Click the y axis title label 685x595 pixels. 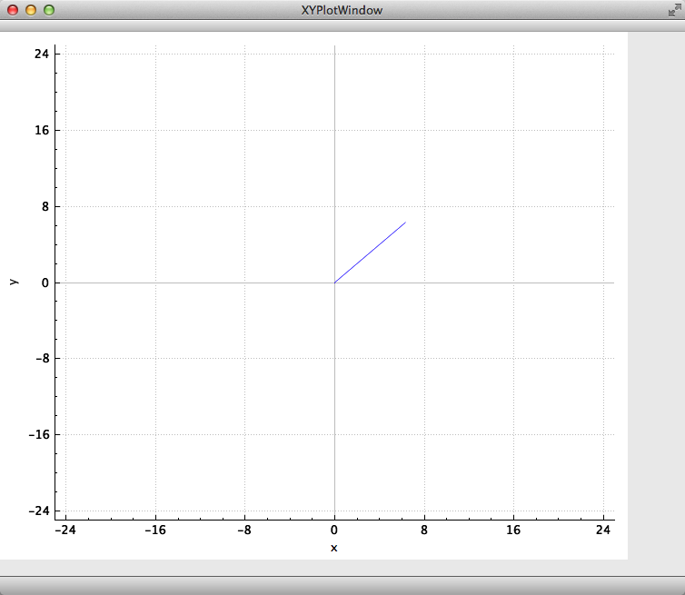[14, 282]
